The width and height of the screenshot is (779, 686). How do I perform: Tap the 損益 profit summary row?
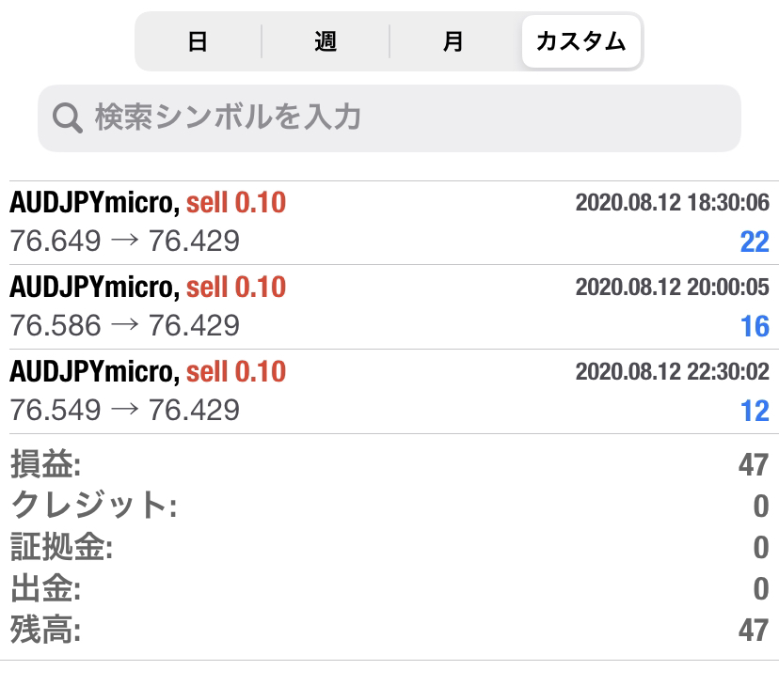[389, 463]
